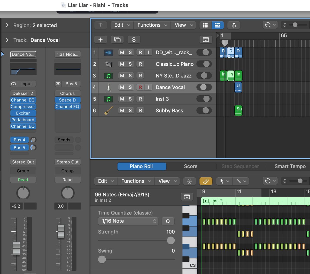Click the play icon on Inst 2 region header
310x274 pixels.
pyautogui.click(x=206, y=201)
